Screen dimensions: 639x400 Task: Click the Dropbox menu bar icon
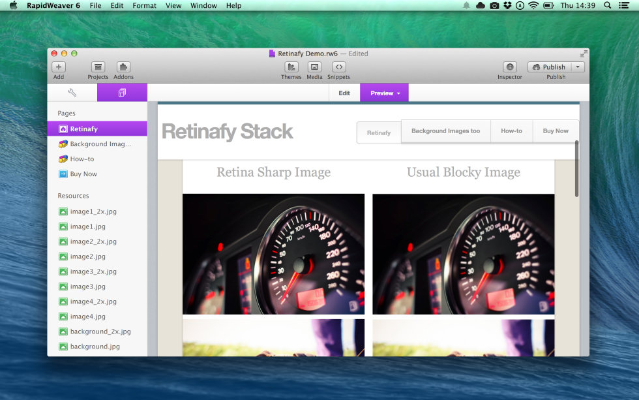point(507,5)
